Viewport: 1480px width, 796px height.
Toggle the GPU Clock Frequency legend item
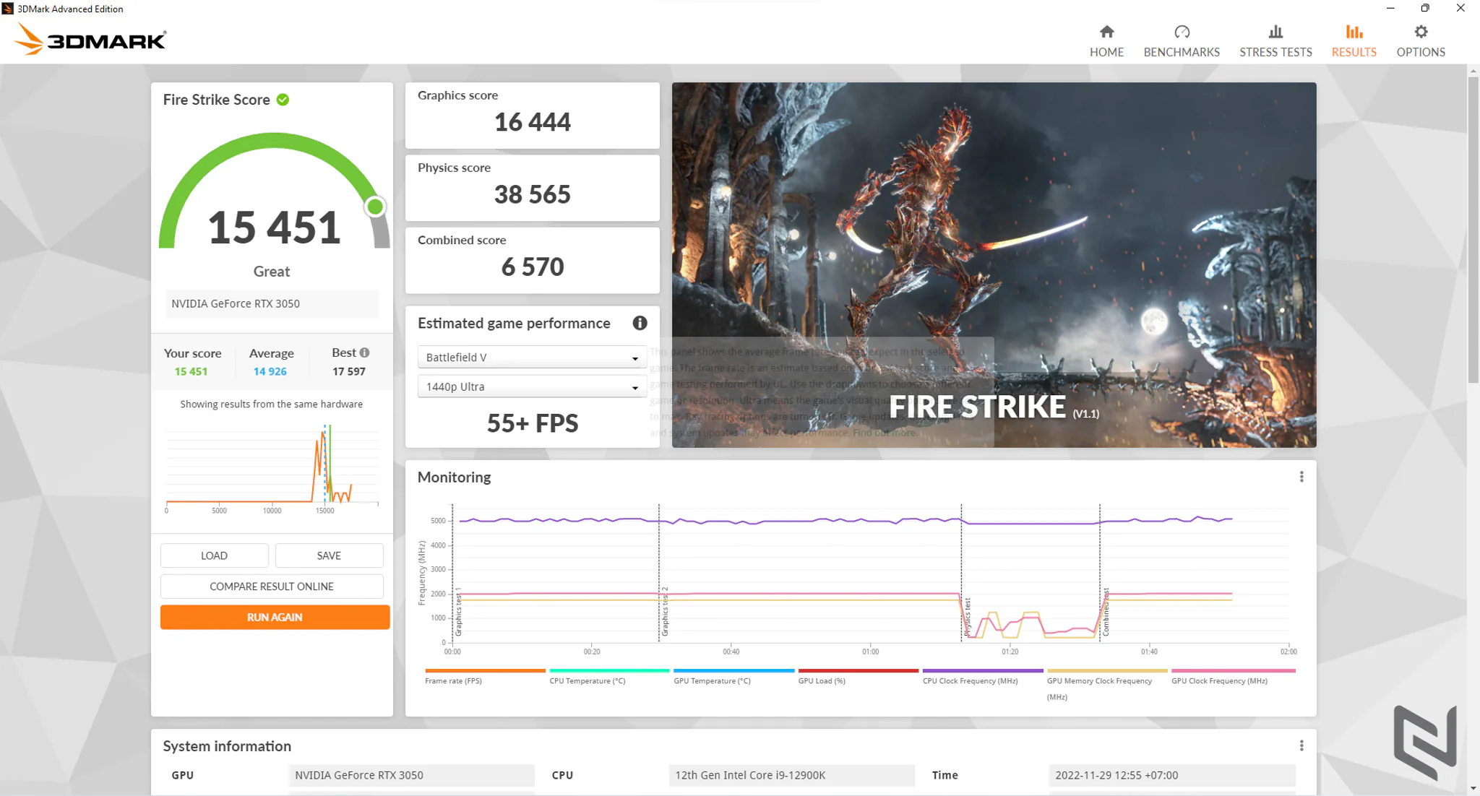coord(1233,678)
